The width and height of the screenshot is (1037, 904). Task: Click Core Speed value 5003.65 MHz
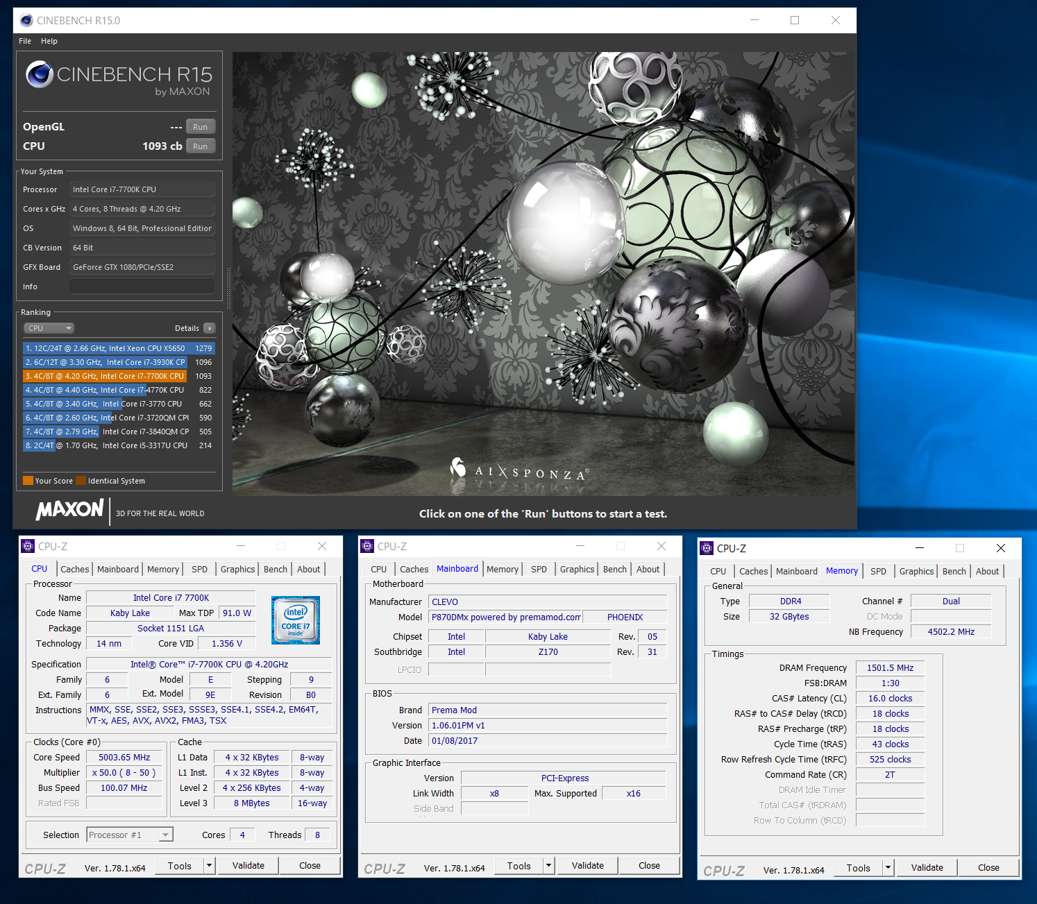point(124,757)
